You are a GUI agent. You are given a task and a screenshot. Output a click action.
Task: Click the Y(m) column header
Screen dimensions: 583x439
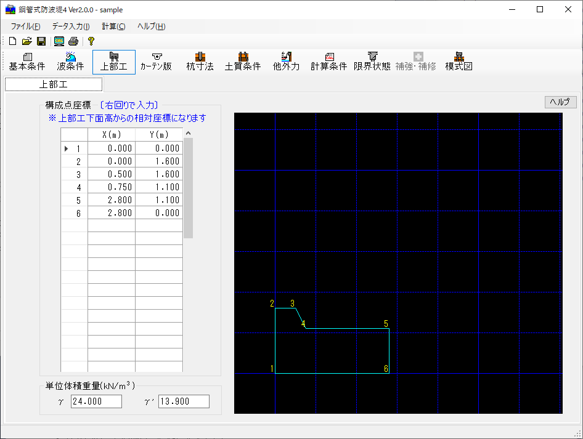point(159,135)
